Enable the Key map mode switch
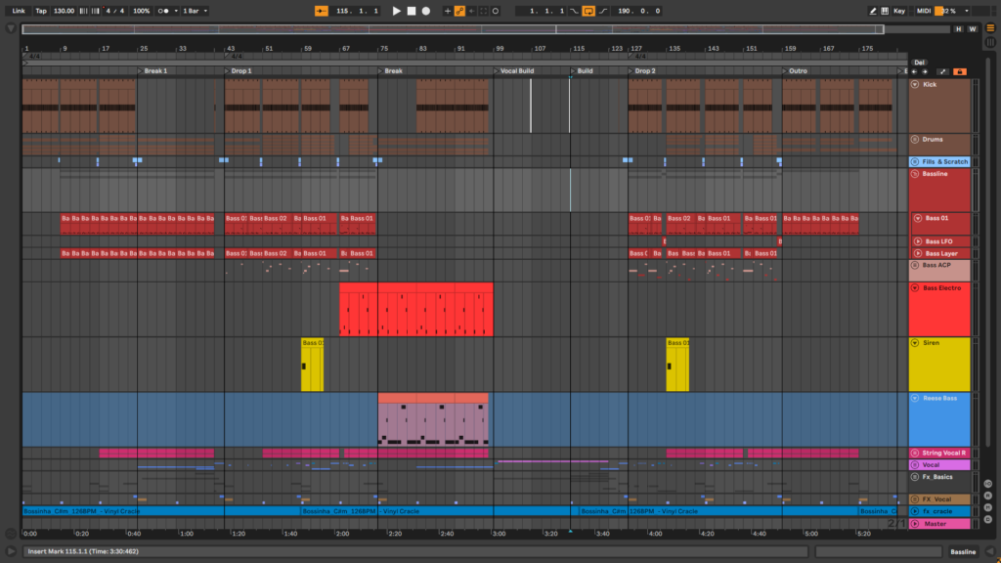 coord(898,11)
